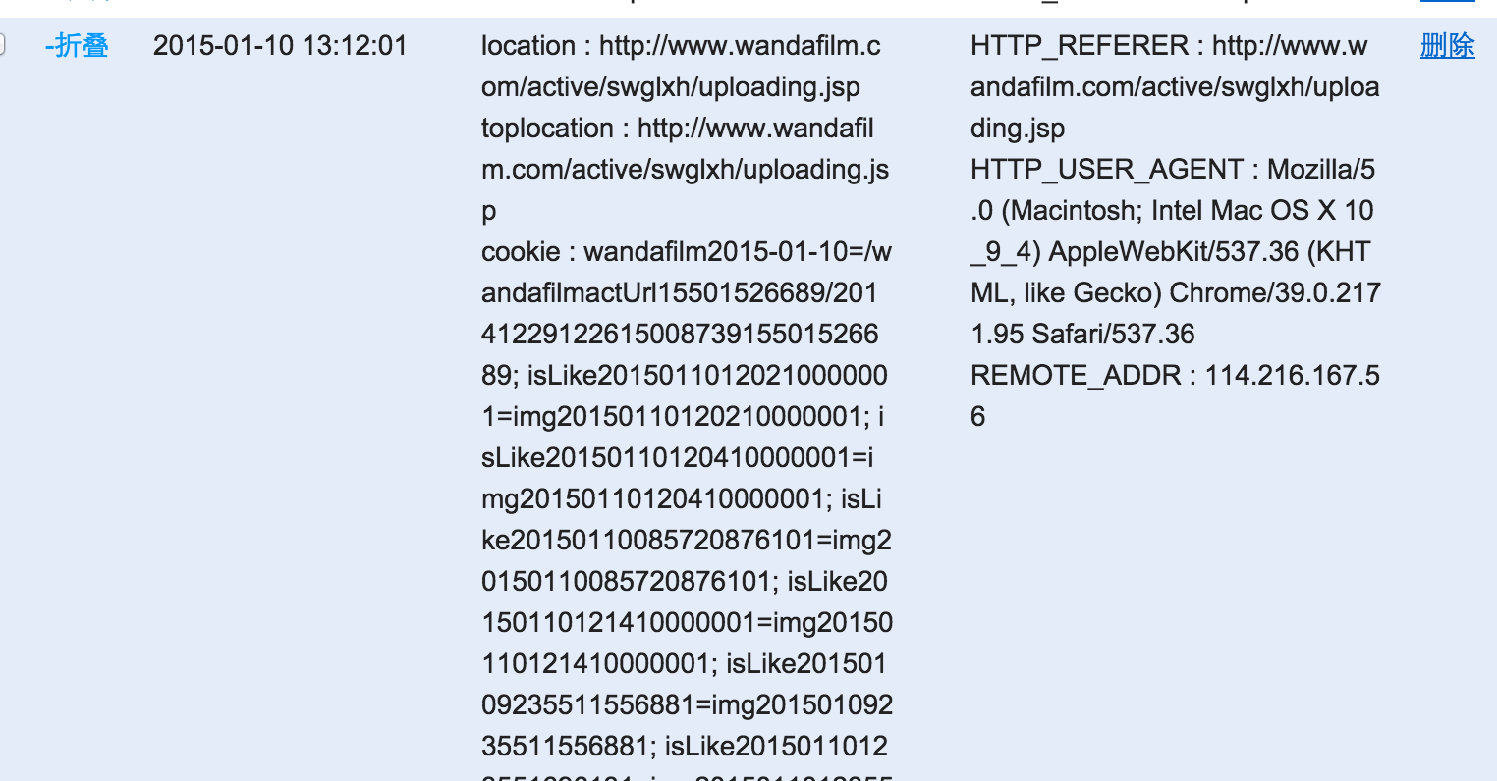Click the HTTP_USER_AGENT label line
The image size is (1497, 781).
pos(1173,169)
